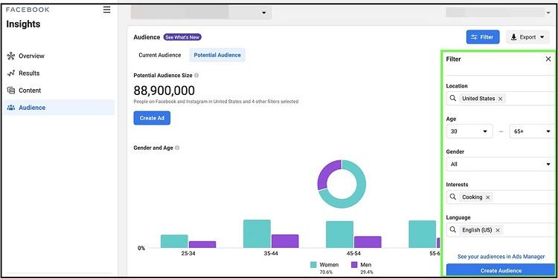
Task: Open the minimum age dropdown showing 30
Action: point(469,131)
